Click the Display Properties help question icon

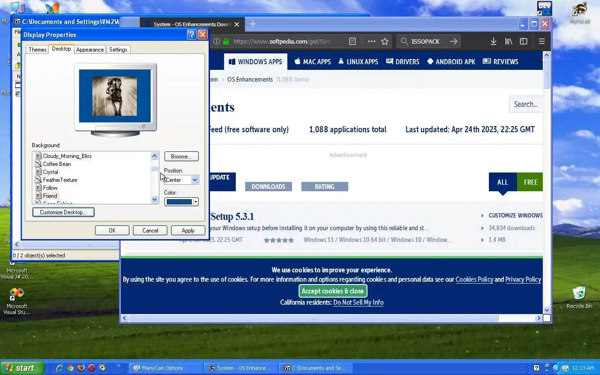pyautogui.click(x=191, y=35)
